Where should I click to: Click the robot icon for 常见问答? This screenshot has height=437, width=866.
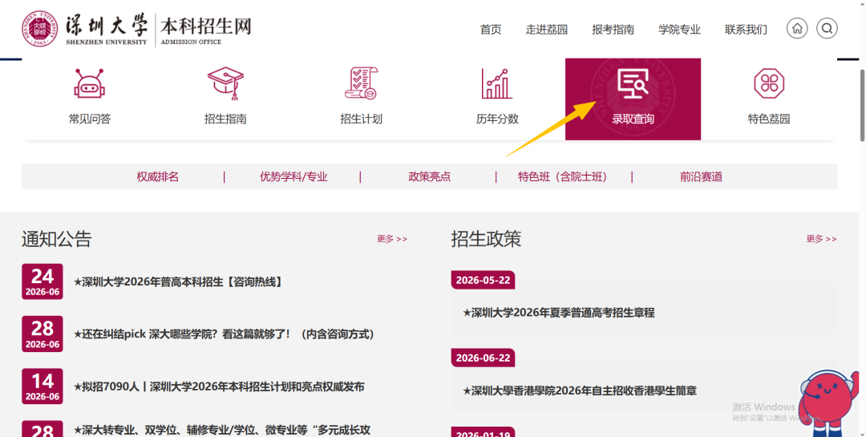(90, 83)
